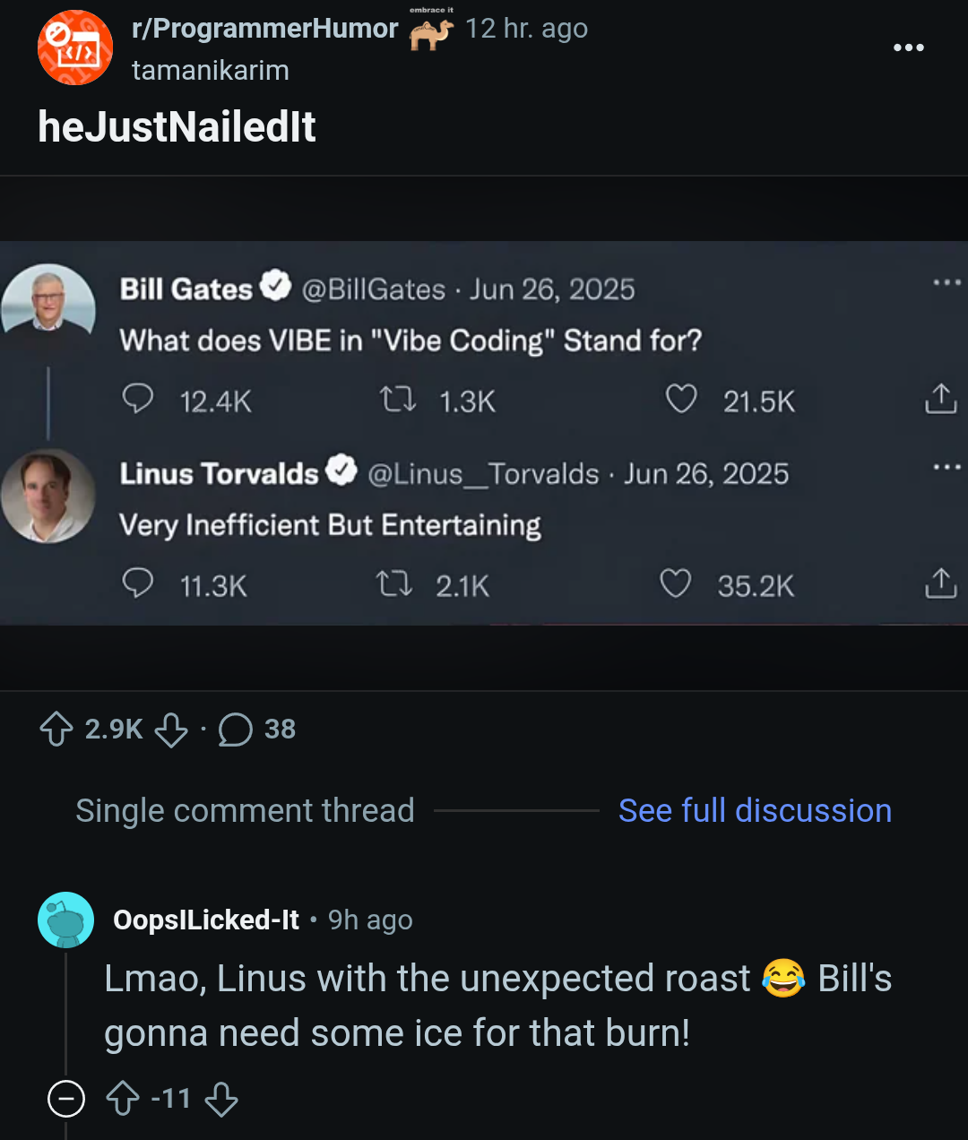
Task: Collapse the OopsILicked-It comment thread
Action: point(66,1099)
